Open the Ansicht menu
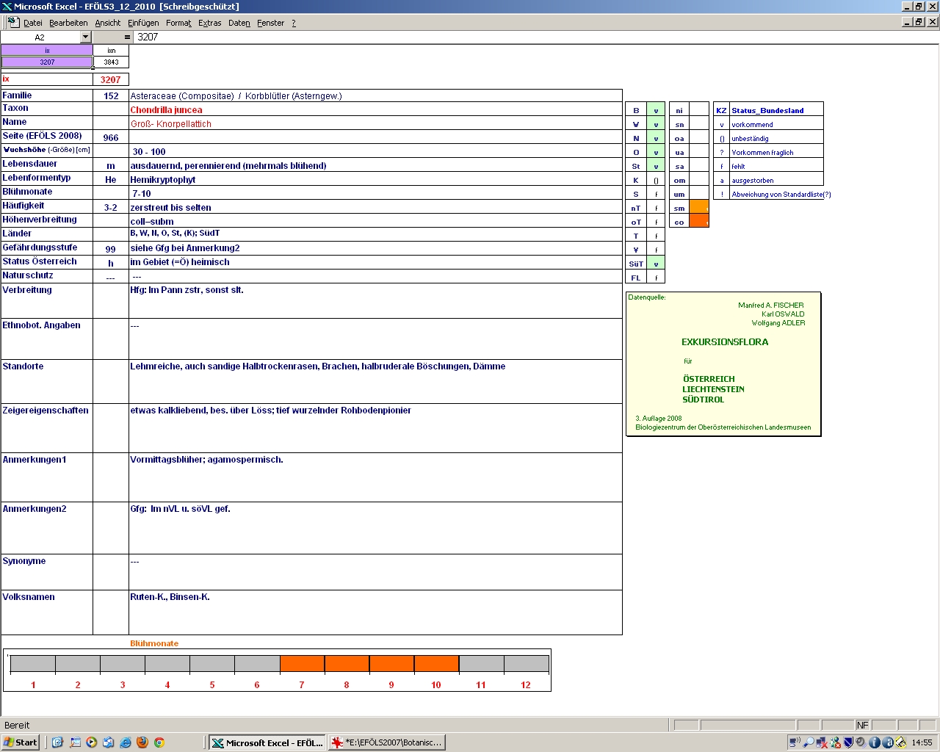940x752 pixels. pos(107,23)
